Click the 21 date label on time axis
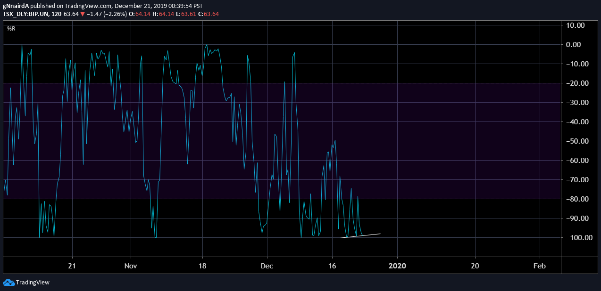601x291 pixels. [x=72, y=266]
